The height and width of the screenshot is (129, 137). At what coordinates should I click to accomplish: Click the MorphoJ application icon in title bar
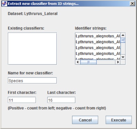click(x=4, y=4)
